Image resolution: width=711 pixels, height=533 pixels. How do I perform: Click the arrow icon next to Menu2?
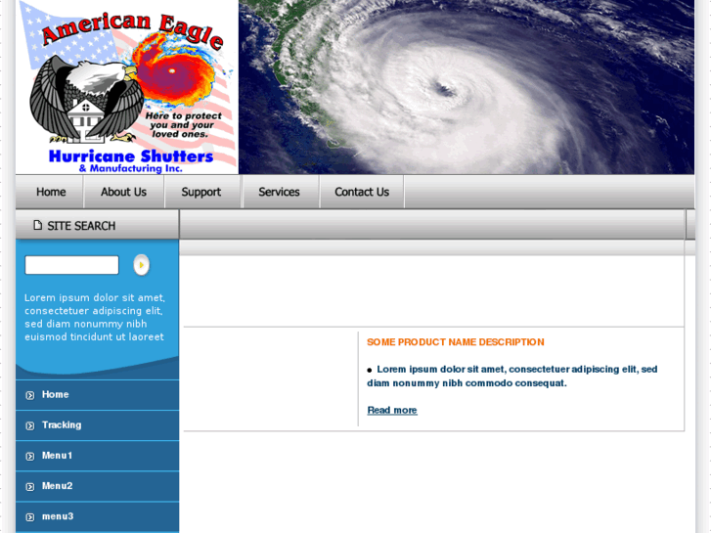point(30,487)
